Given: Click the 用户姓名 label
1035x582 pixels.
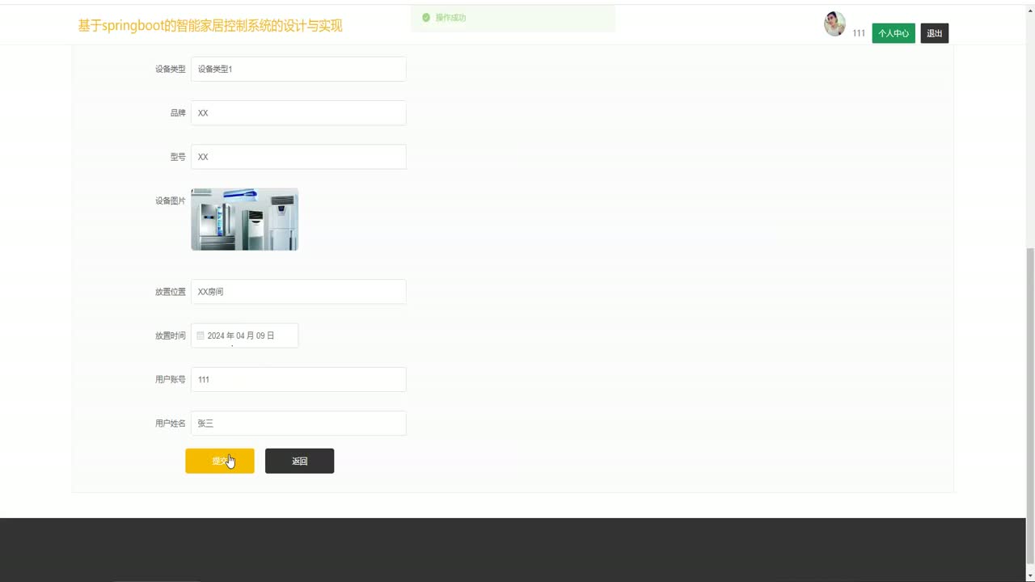Looking at the screenshot, I should coord(170,424).
